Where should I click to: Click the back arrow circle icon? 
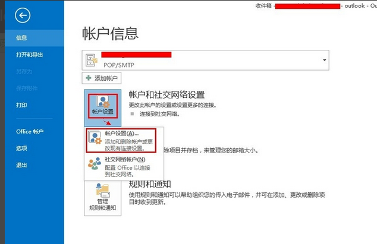pyautogui.click(x=23, y=15)
